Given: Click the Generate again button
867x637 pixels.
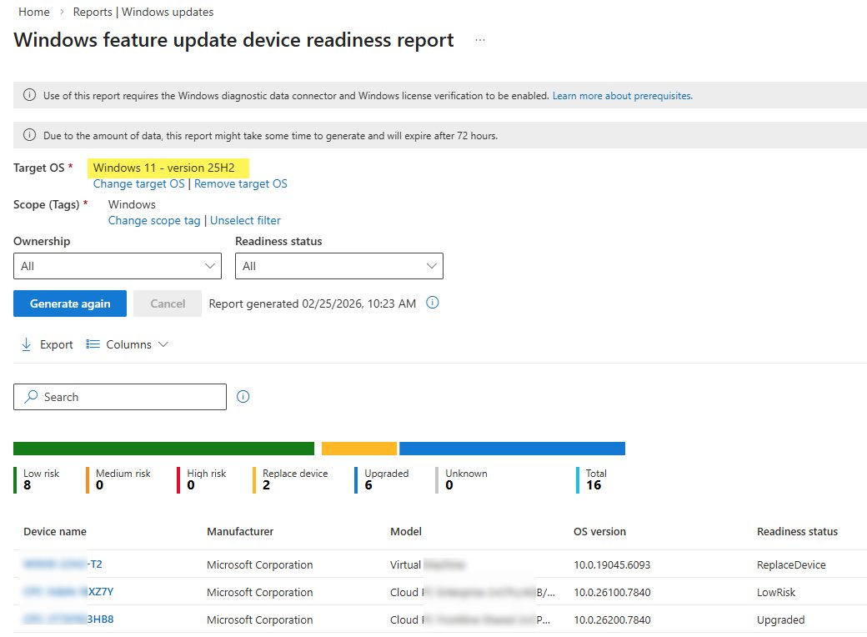Looking at the screenshot, I should 69,303.
